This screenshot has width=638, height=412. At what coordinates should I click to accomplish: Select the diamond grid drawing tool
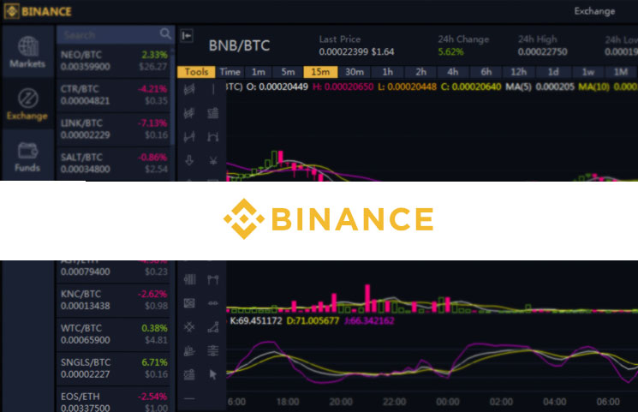[x=189, y=327]
